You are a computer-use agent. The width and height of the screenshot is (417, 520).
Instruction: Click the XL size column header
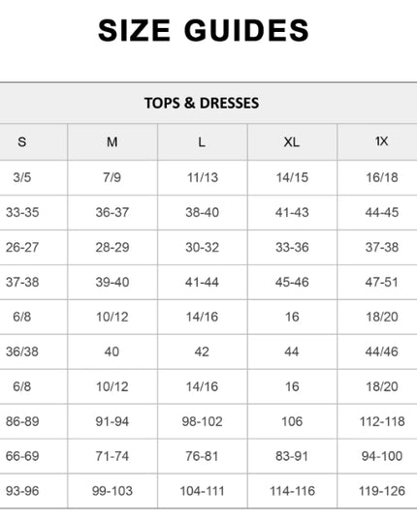292,142
